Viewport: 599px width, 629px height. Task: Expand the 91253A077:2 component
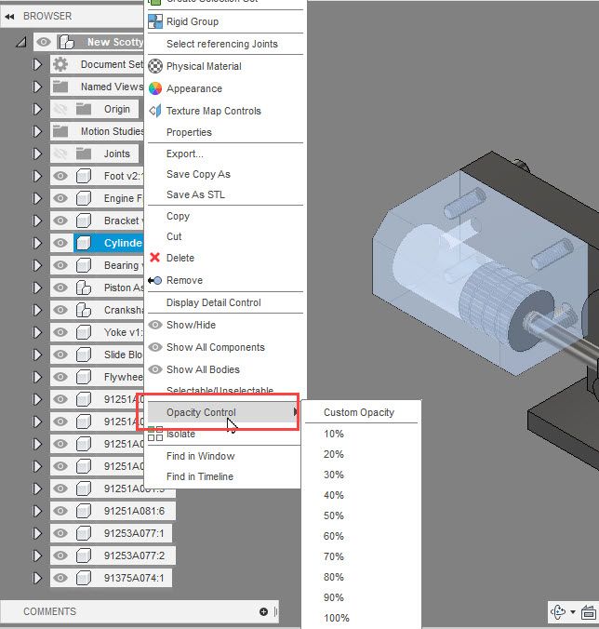[37, 555]
